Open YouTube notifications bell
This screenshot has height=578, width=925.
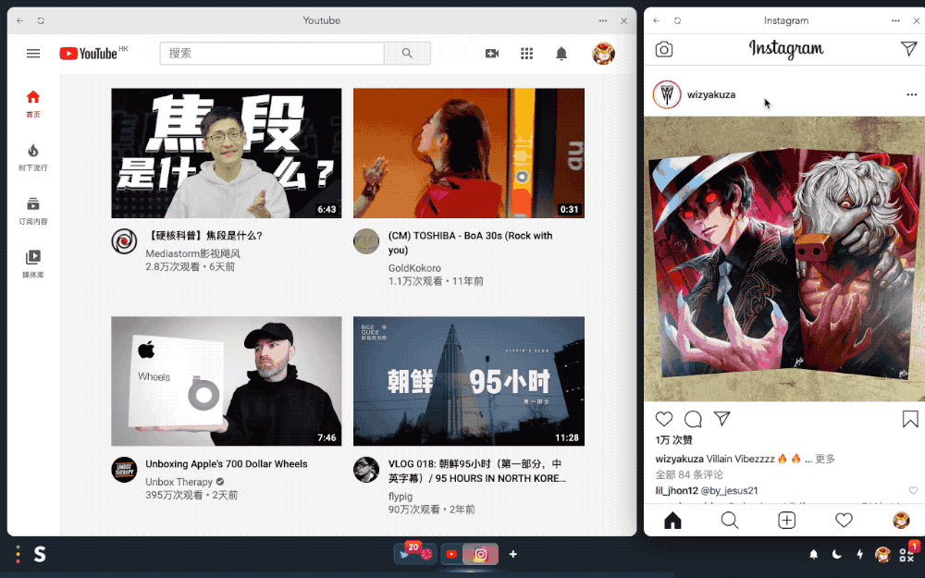point(561,54)
